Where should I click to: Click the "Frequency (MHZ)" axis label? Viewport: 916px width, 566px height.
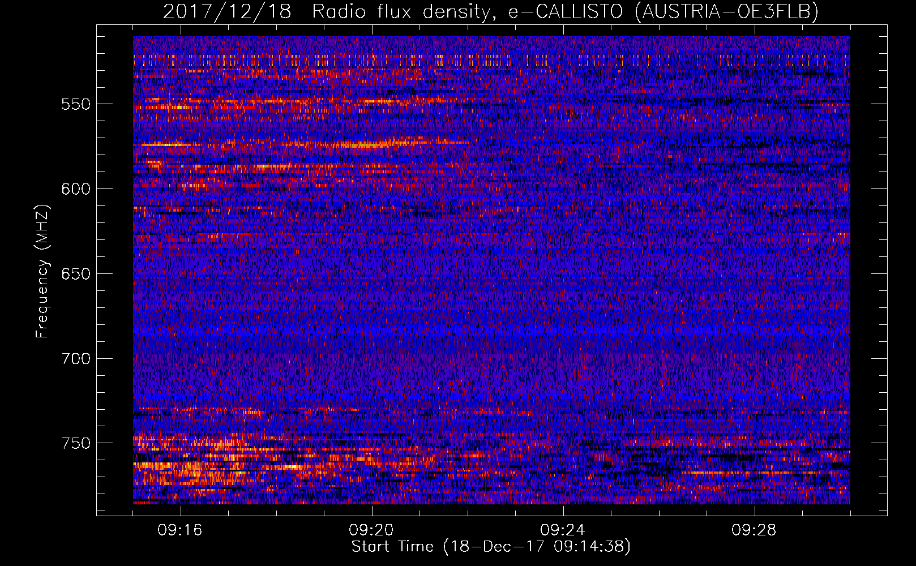coord(42,271)
